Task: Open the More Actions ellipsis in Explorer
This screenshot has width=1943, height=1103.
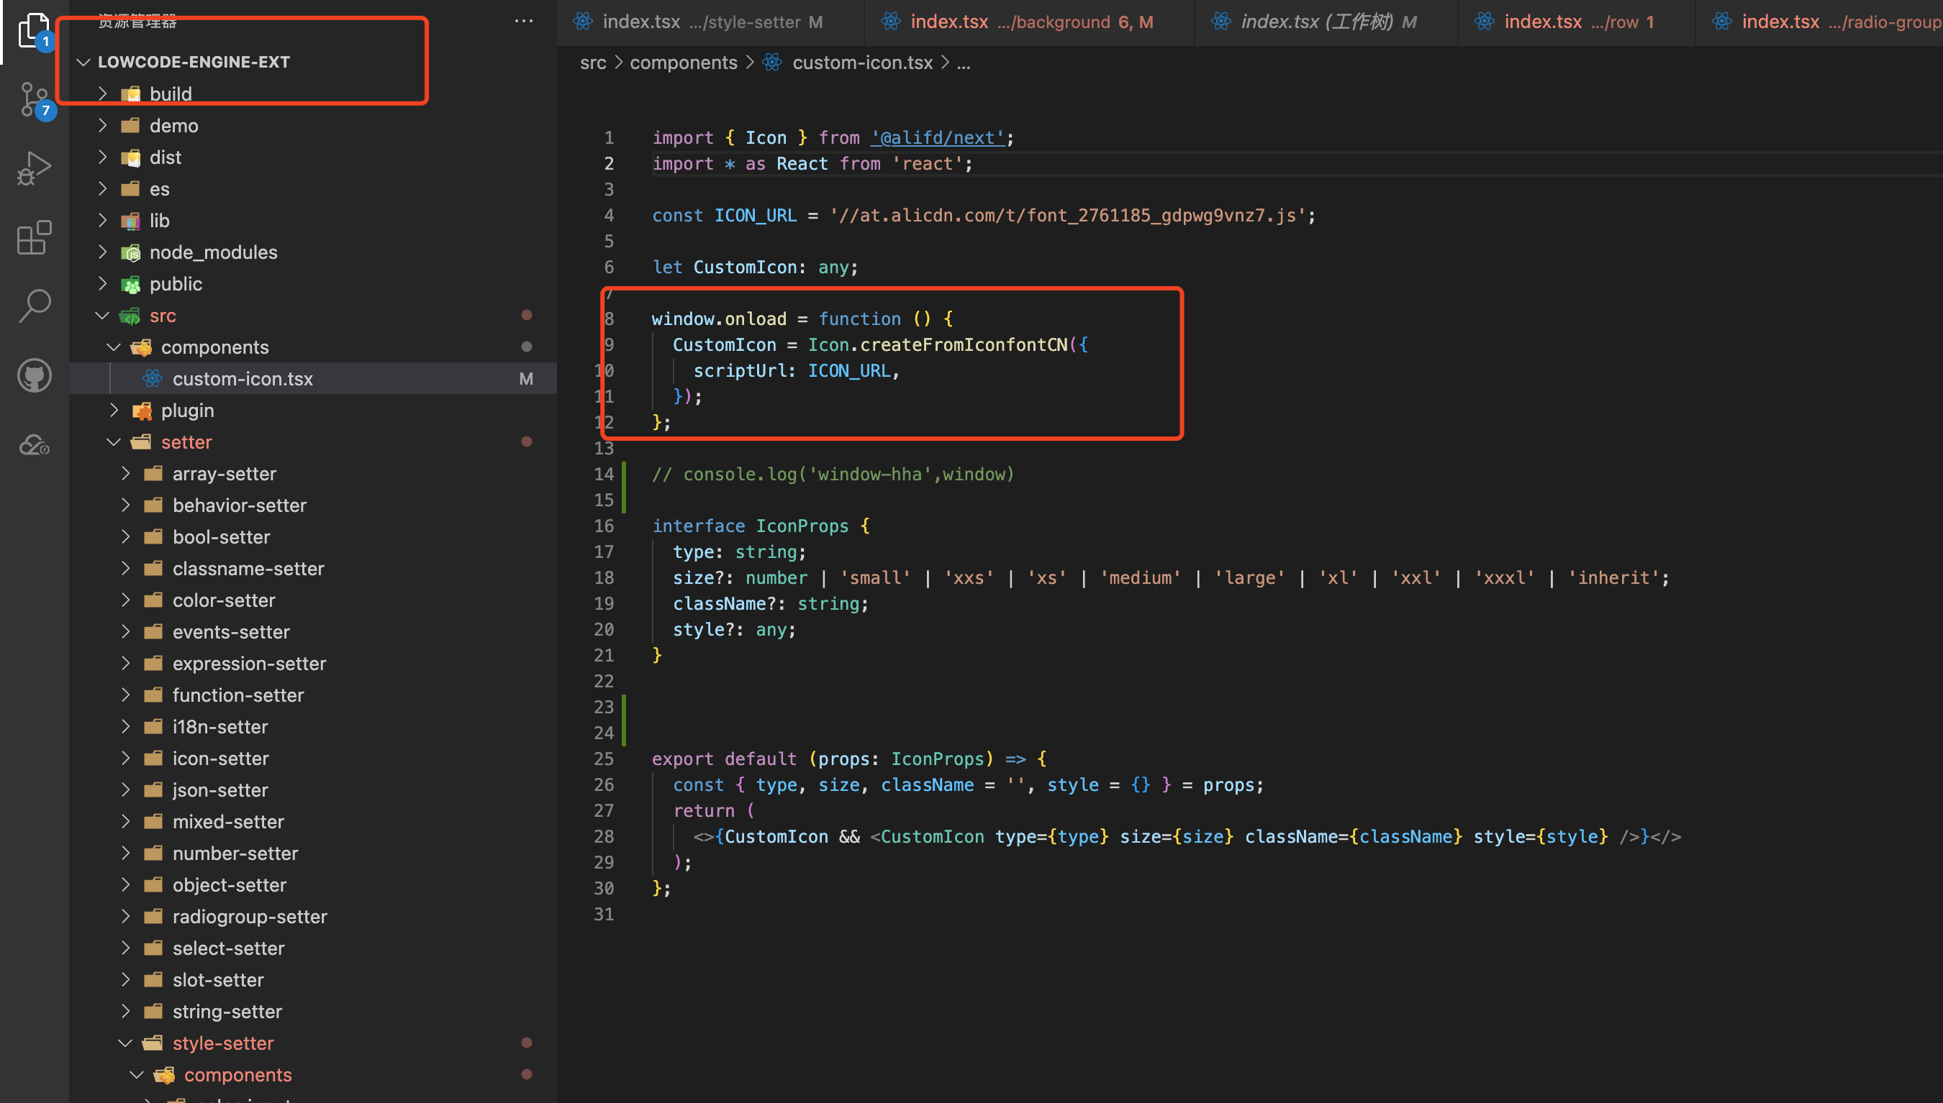Action: point(524,22)
